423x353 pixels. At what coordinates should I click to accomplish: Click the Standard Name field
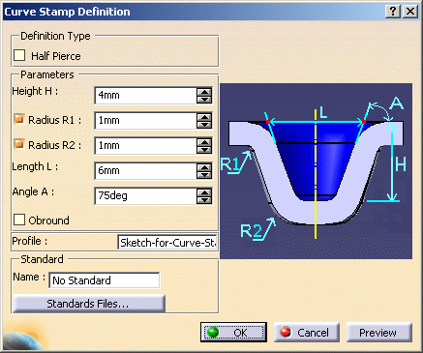tap(105, 280)
